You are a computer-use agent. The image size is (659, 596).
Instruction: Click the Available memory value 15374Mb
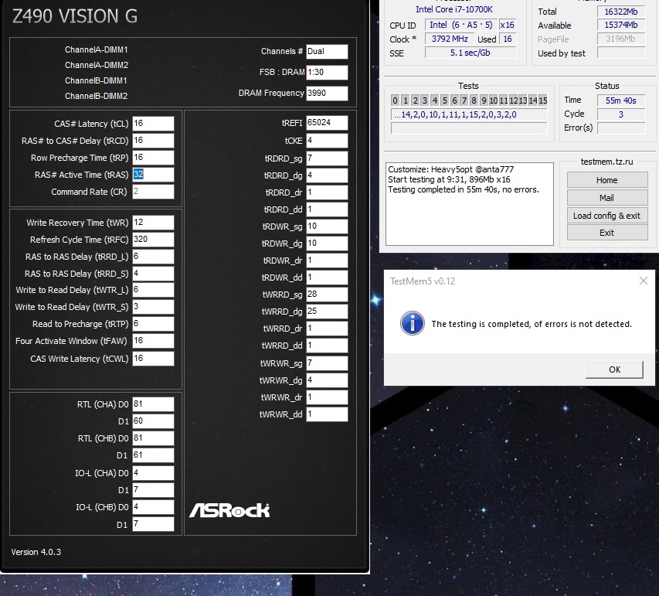(620, 25)
